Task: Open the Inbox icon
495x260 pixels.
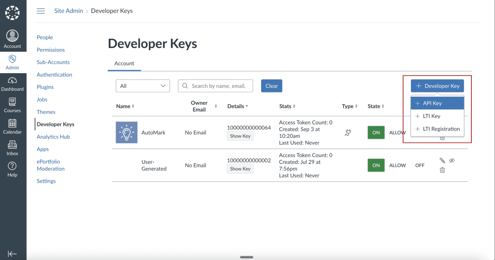Action: pyautogui.click(x=12, y=147)
